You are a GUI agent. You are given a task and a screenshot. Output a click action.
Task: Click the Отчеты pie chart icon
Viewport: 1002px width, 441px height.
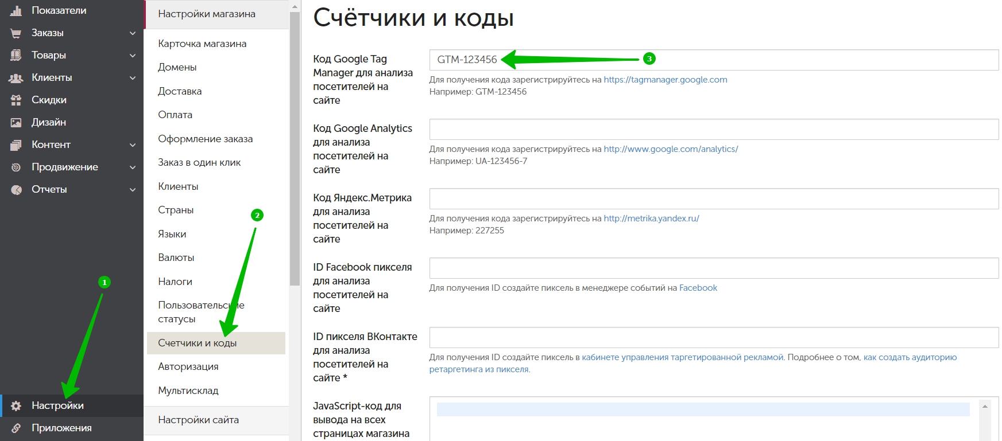tap(16, 189)
